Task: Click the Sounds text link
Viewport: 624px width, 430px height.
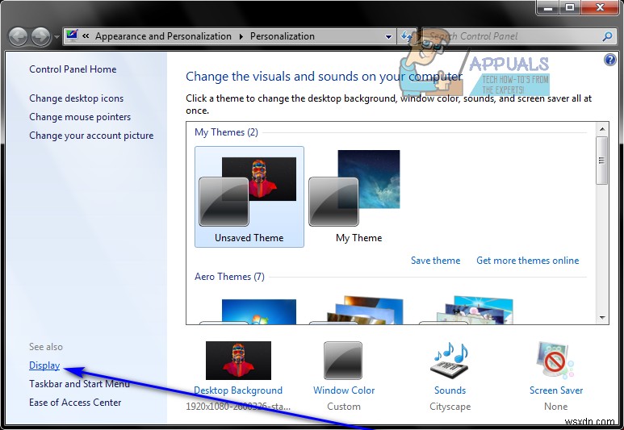Action: point(450,390)
